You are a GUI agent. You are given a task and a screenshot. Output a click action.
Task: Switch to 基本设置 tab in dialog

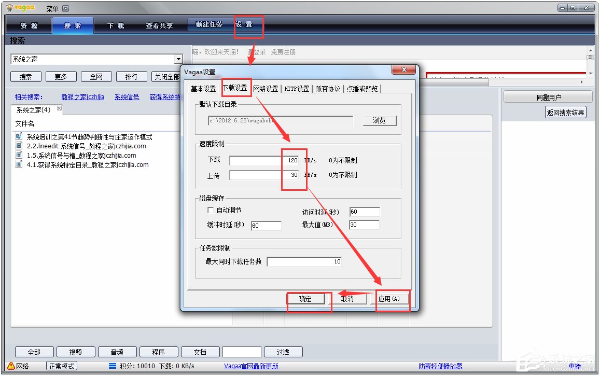pyautogui.click(x=204, y=89)
